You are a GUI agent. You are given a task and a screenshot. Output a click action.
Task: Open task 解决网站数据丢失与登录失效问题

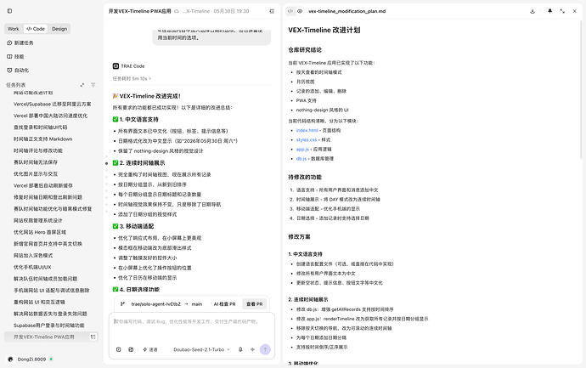(50, 314)
